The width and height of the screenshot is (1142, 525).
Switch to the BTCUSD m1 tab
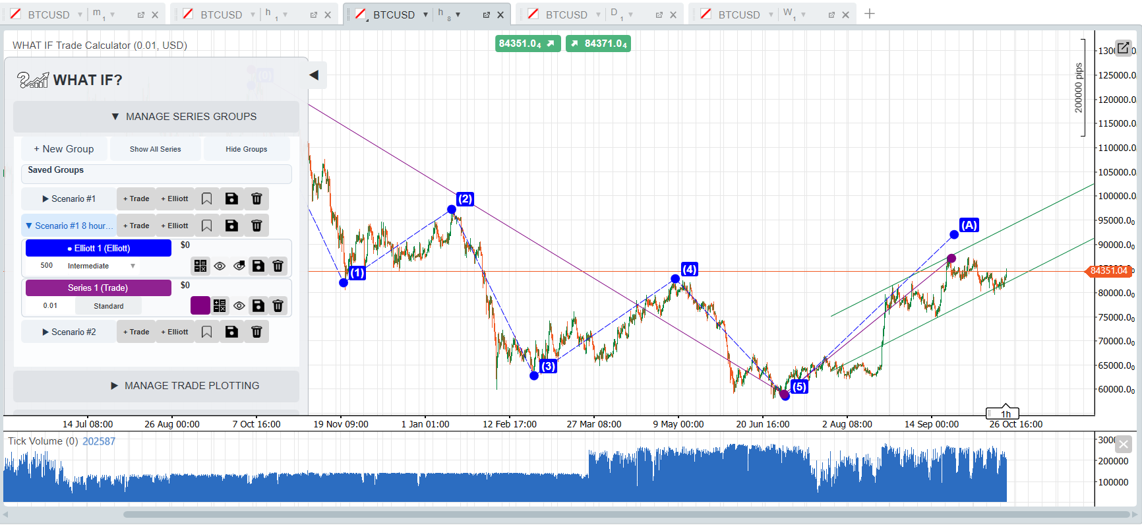point(48,15)
